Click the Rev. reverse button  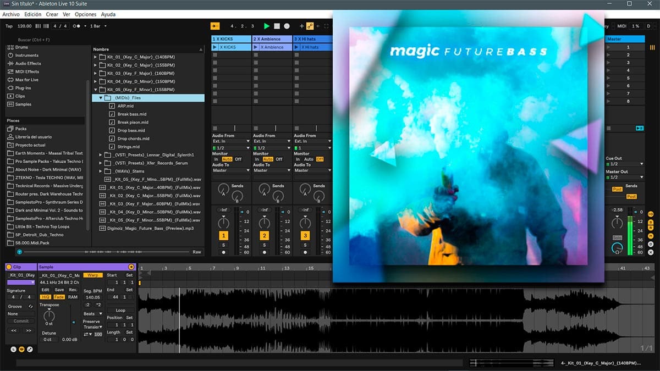pyautogui.click(x=73, y=290)
